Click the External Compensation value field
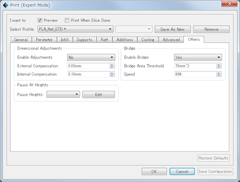 pos(88,66)
